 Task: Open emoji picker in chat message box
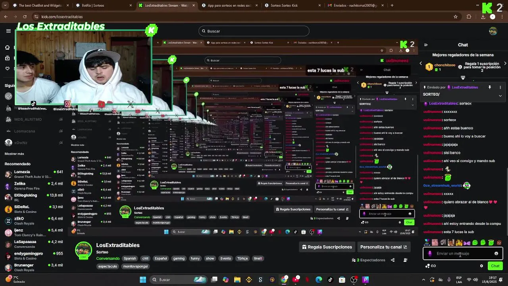coord(496,253)
